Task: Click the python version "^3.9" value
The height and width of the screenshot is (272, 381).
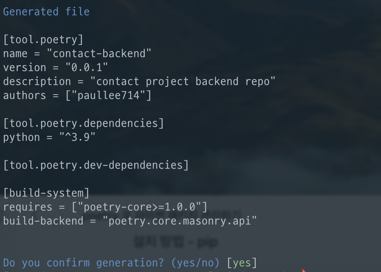Action: point(77,137)
